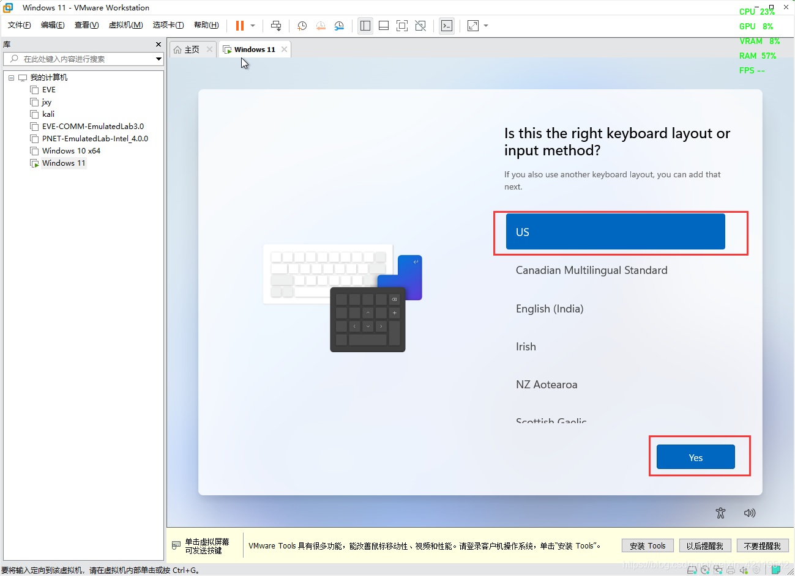Click the library search input field
This screenshot has height=576, width=795.
[79, 59]
